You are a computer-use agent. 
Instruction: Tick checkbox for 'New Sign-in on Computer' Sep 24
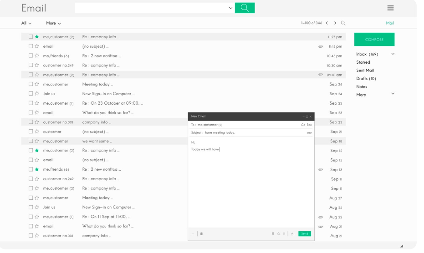(31, 94)
